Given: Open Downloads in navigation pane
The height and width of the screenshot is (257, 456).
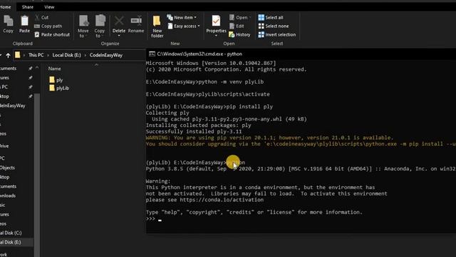Looking at the screenshot, I should [x=8, y=196].
